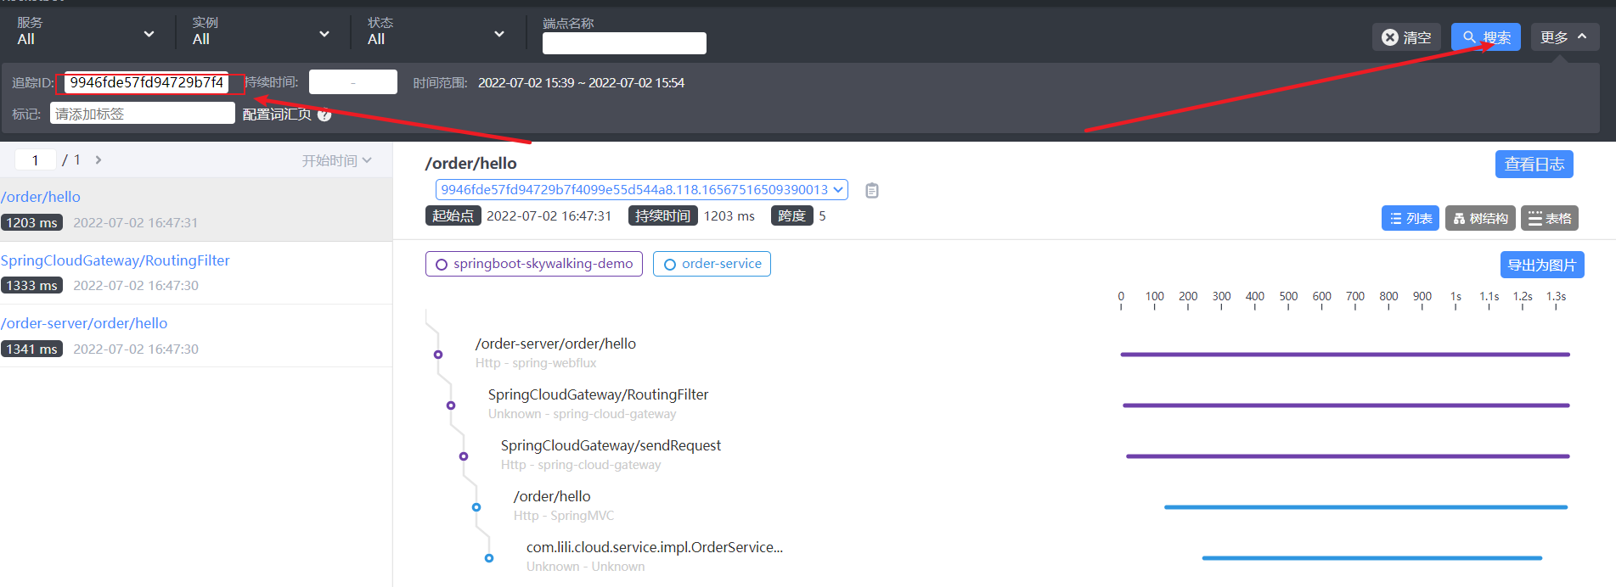Viewport: 1616px width, 587px height.
Task: Open the 服务 service dropdown
Action: point(86,31)
